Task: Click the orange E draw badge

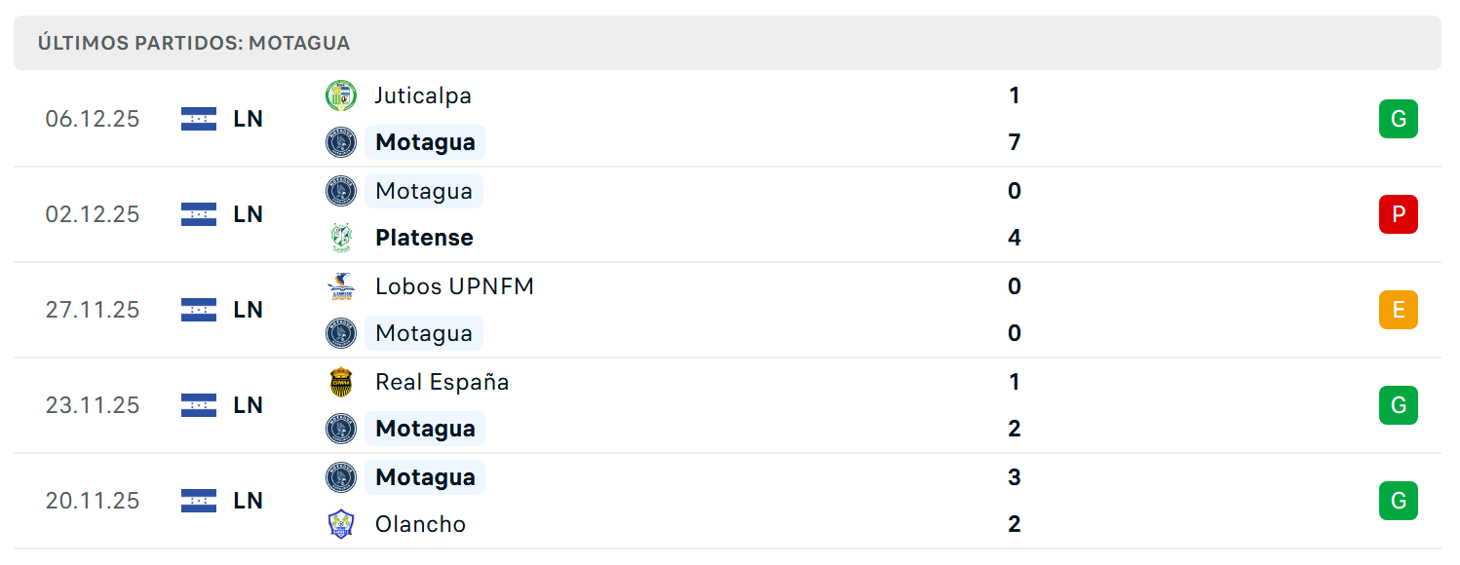Action: 1399,310
